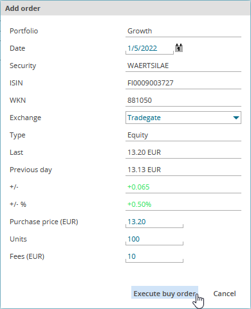Image resolution: width=251 pixels, height=309 pixels.
Task: Click the WKN number 881050
Action: (140, 100)
